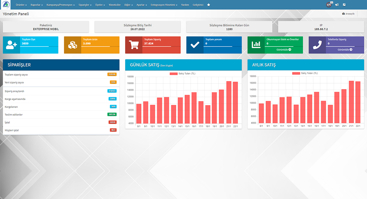Screen dimensions: 367x199
Task: Click Görüntüle under Okunmayan İstek ve Öneriler
Action: point(284,49)
